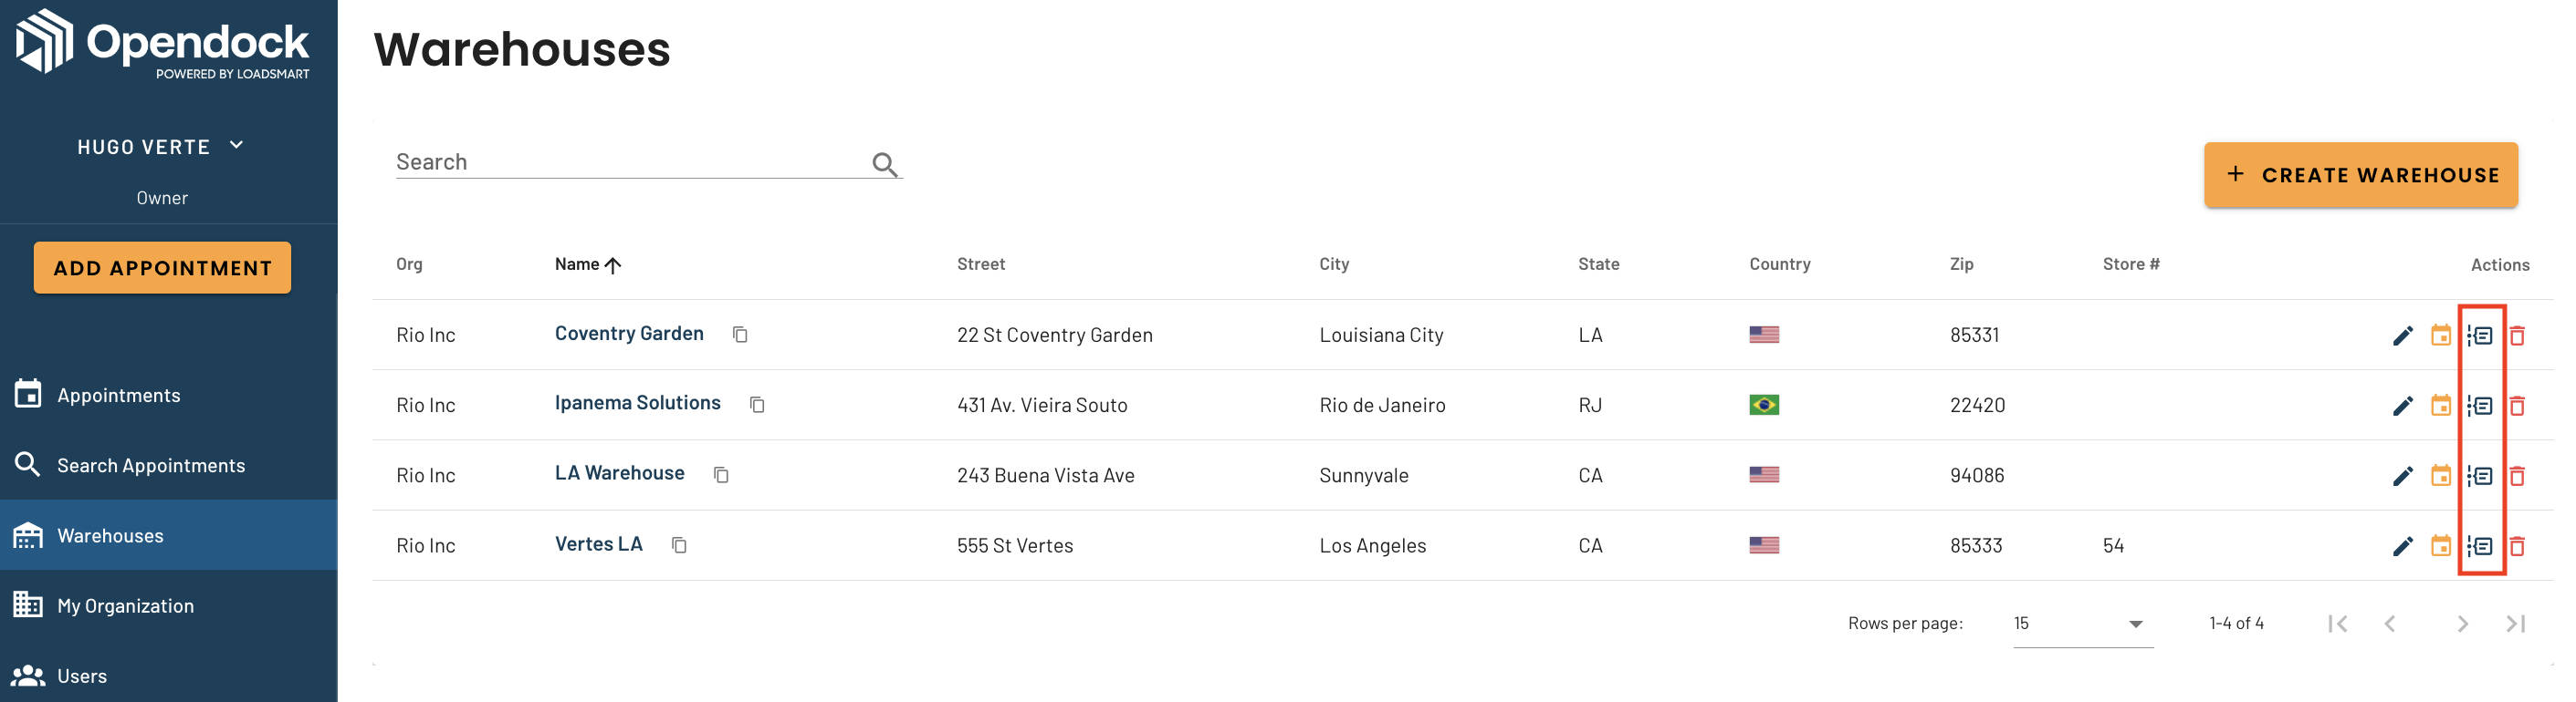Open the rows per page dropdown
The height and width of the screenshot is (702, 2576).
[2082, 623]
